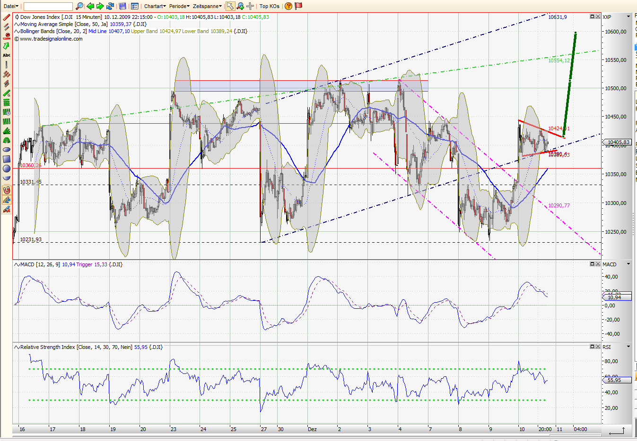Open the Zeitspanne dropdown

tap(204, 6)
